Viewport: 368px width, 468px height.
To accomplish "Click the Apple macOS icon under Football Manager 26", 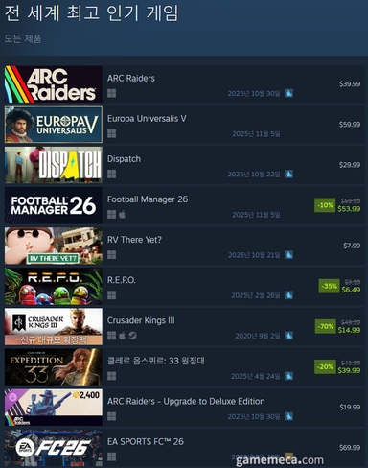I will point(122,215).
